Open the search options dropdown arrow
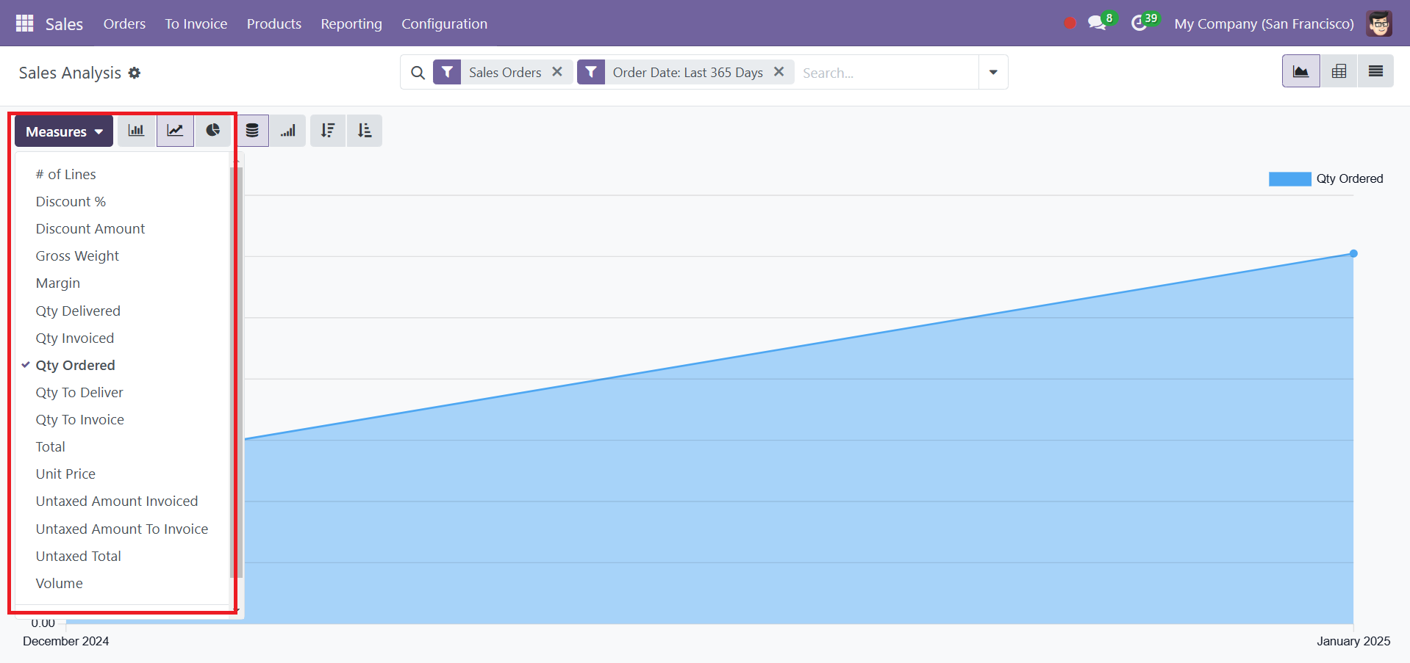The width and height of the screenshot is (1410, 663). tap(993, 72)
